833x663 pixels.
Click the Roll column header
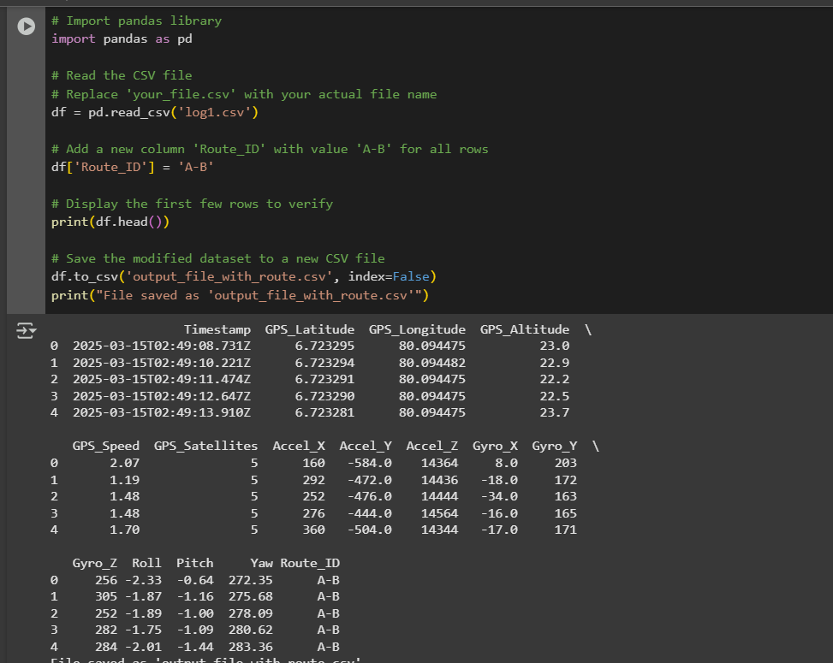click(146, 563)
